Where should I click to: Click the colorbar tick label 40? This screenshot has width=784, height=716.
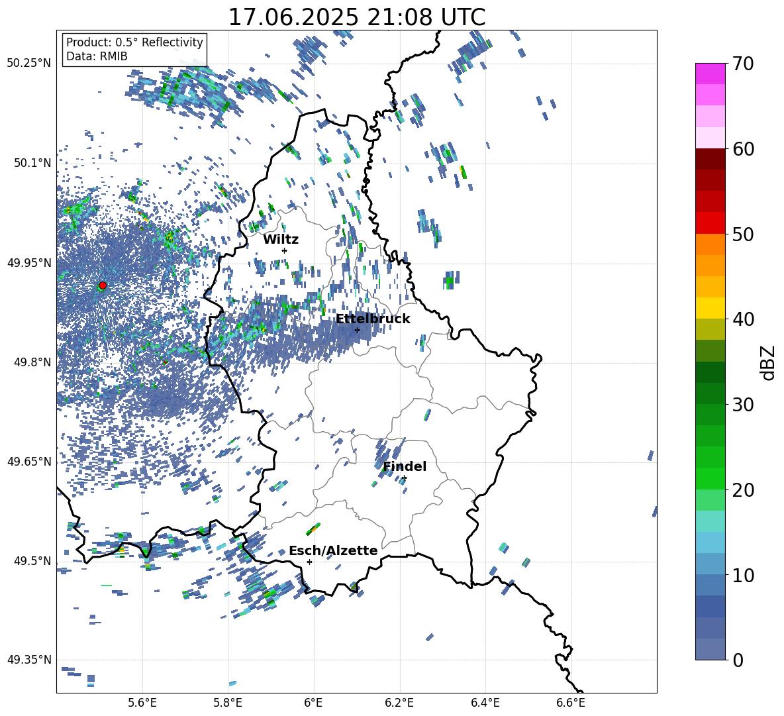click(x=744, y=319)
